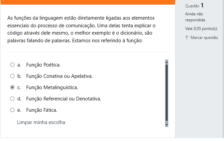The width and height of the screenshot is (224, 141).
Task: Click the flag icon beside Marcar questão
Action: pos(187,38)
